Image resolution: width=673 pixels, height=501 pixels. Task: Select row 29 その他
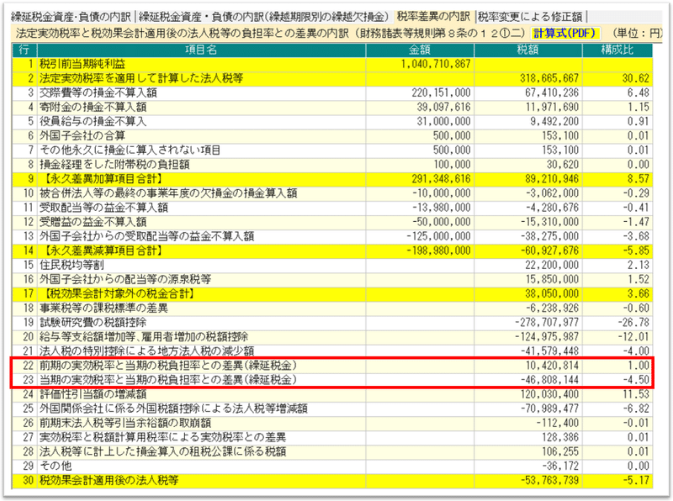[x=332, y=466]
